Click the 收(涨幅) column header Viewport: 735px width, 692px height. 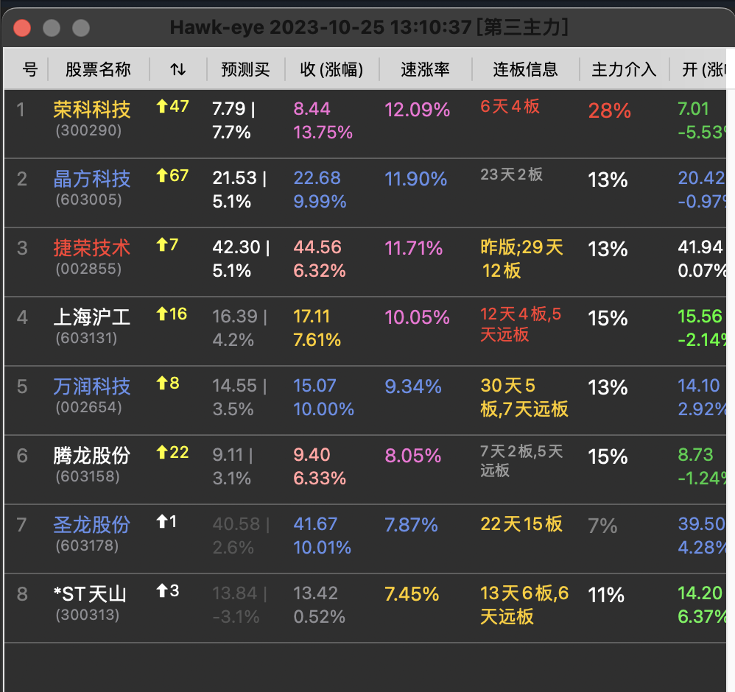[331, 70]
